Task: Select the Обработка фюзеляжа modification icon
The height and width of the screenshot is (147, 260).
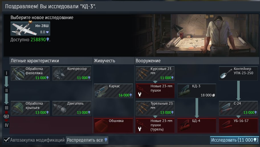Action: (x=30, y=73)
